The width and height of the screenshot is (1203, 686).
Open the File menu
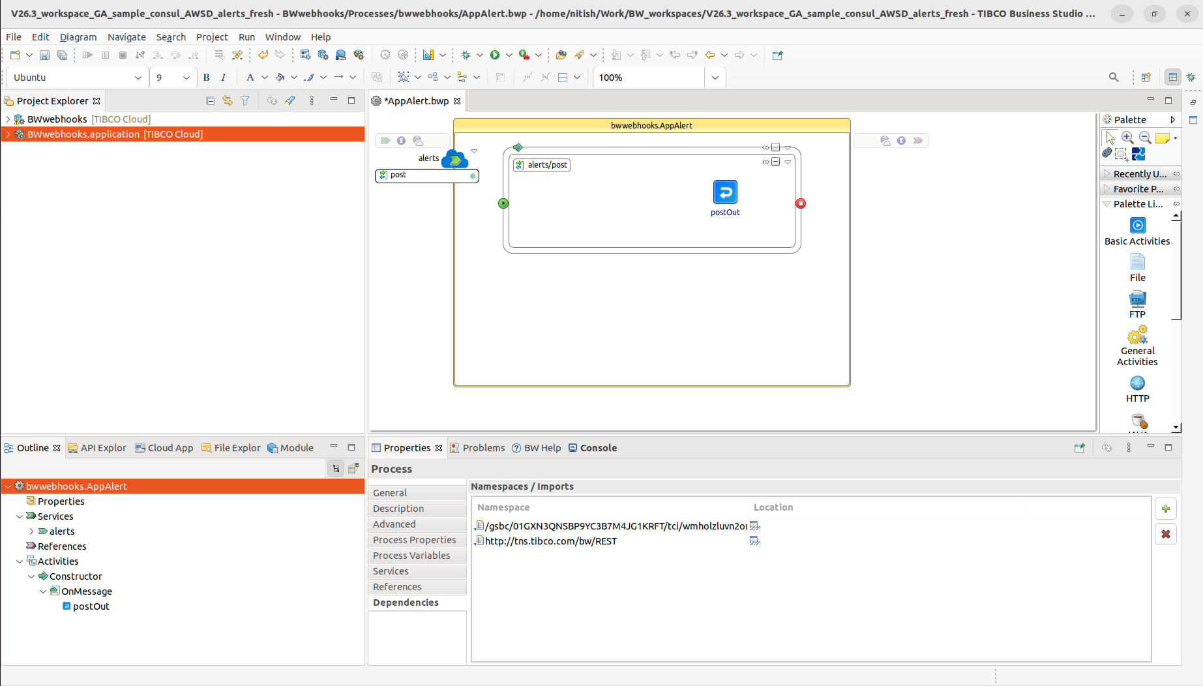click(13, 37)
